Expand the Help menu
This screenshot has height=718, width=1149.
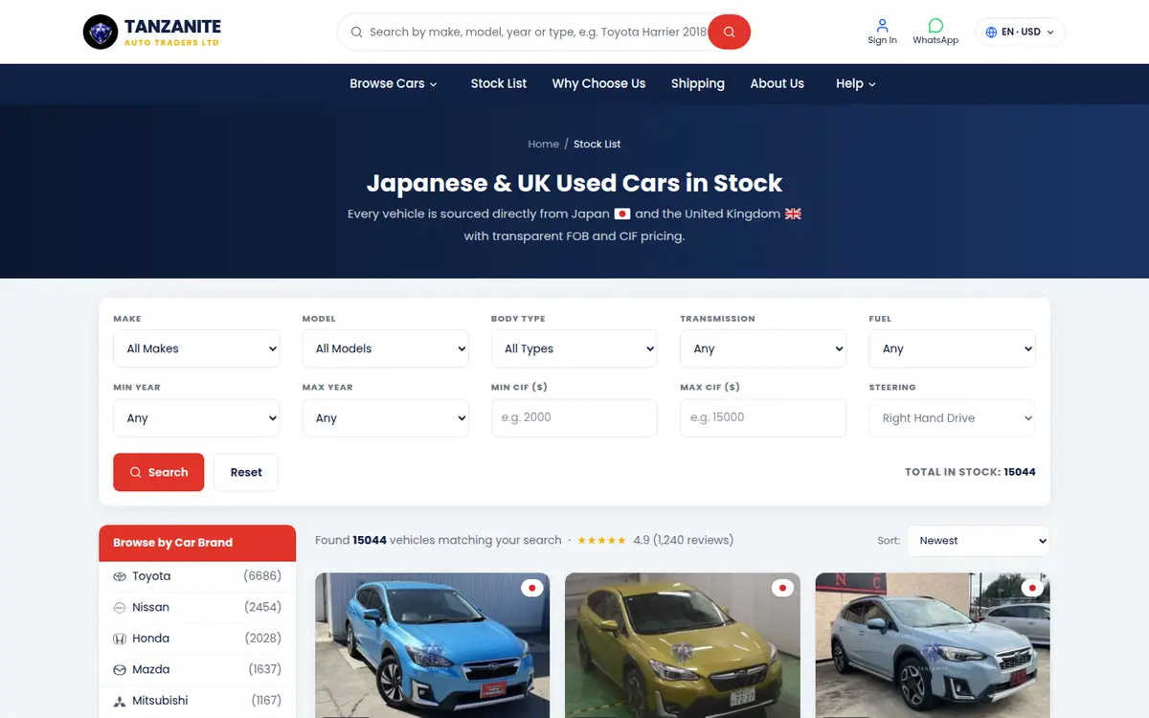(x=856, y=83)
